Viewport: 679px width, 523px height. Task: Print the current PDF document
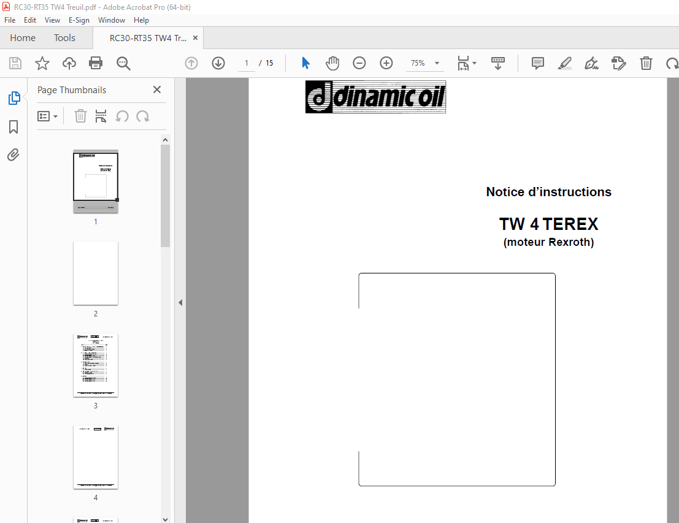(x=96, y=63)
